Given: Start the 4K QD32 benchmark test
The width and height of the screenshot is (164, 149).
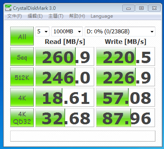Looking at the screenshot, I should (22, 118).
